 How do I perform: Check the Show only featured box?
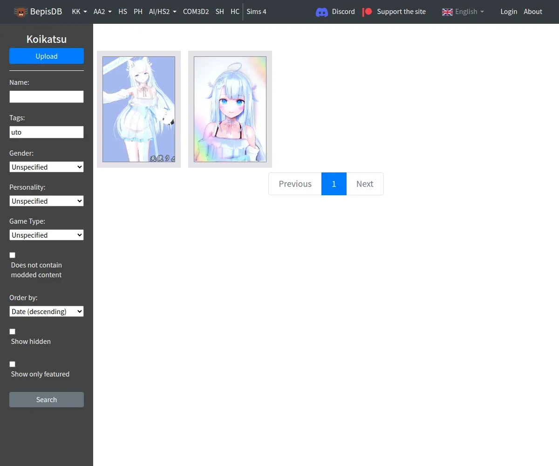tap(13, 364)
